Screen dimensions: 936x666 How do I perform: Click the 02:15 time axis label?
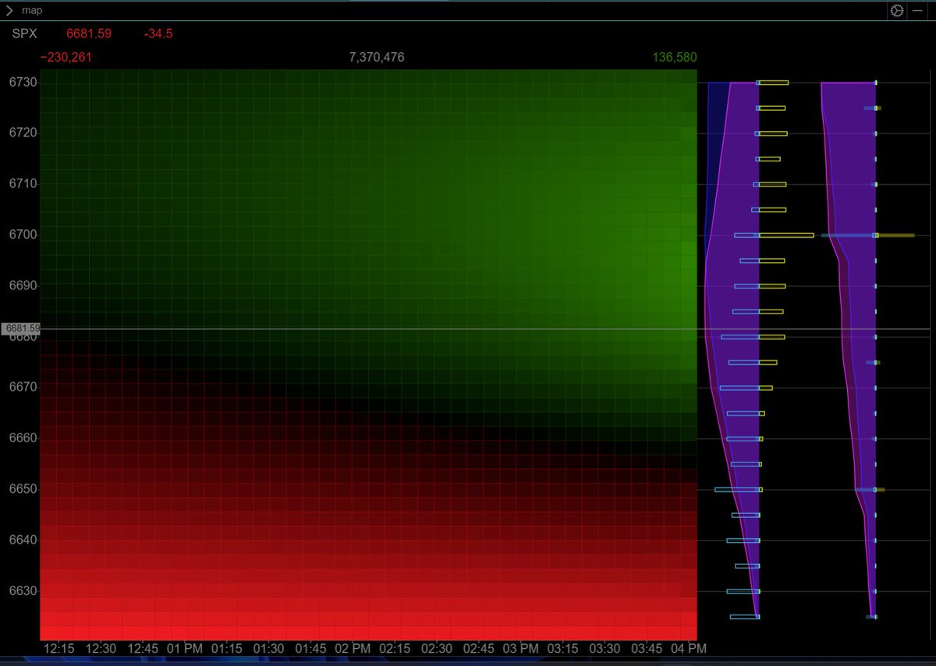[x=395, y=649]
